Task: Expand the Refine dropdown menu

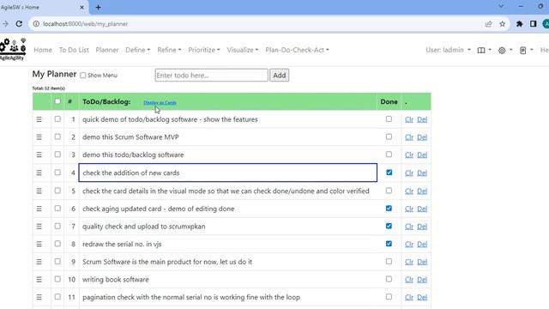Action: pos(169,50)
